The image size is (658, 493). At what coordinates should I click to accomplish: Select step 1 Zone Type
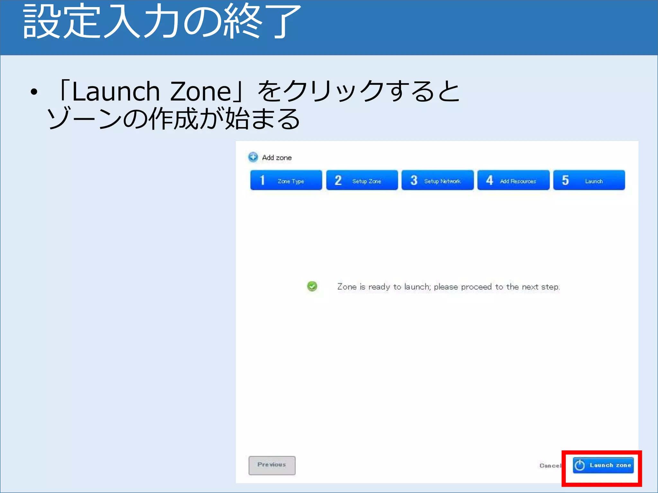286,180
